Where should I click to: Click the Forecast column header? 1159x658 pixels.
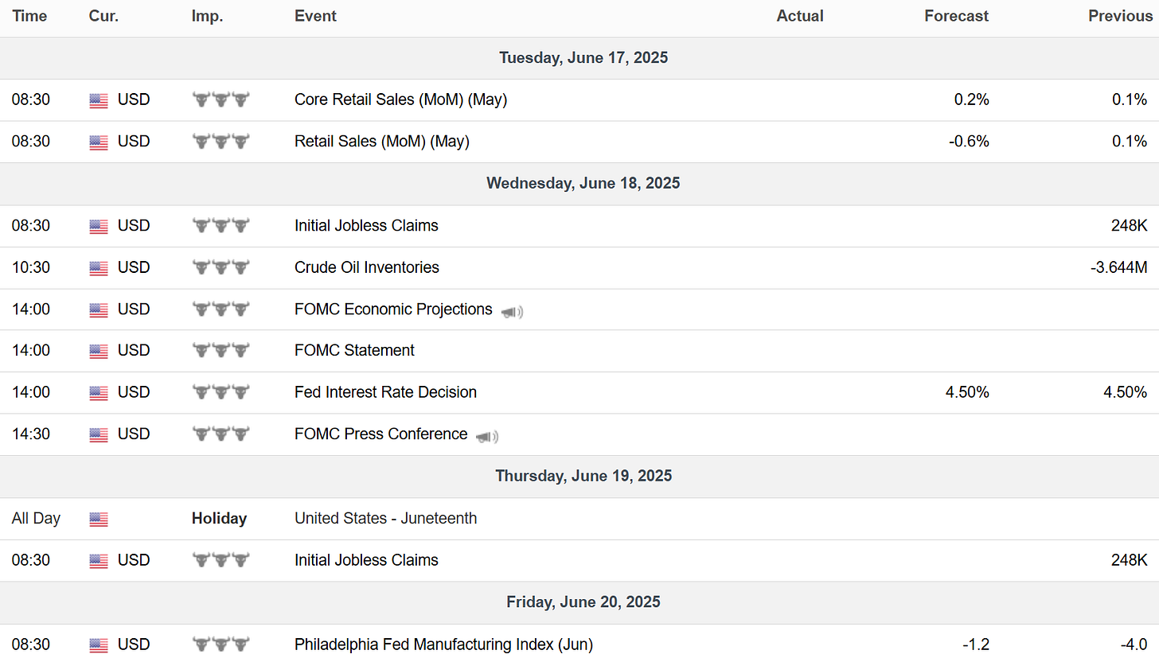pos(956,16)
